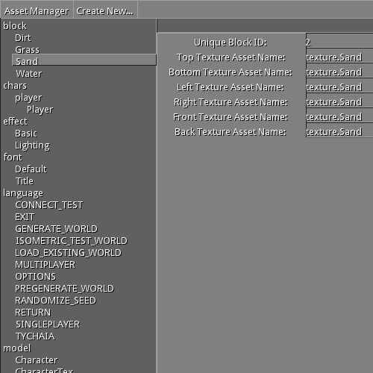Select the GENERATE_WORLD language entry

pos(57,229)
